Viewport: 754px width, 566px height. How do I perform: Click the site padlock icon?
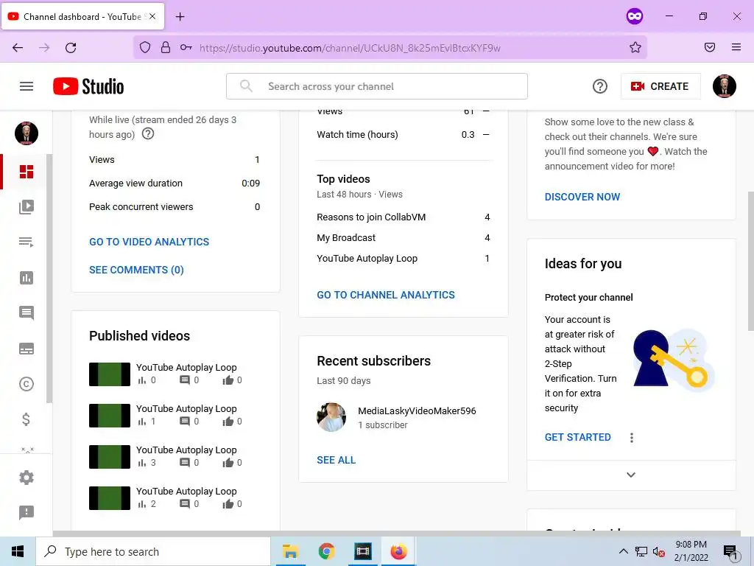[166, 47]
